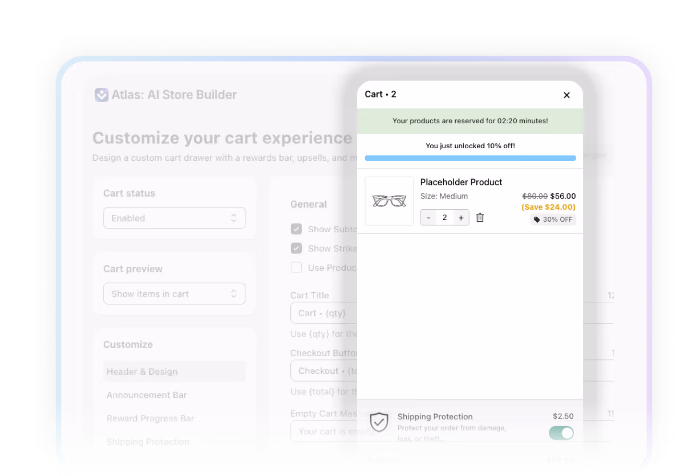Click the Cart Title input field

coord(324,313)
